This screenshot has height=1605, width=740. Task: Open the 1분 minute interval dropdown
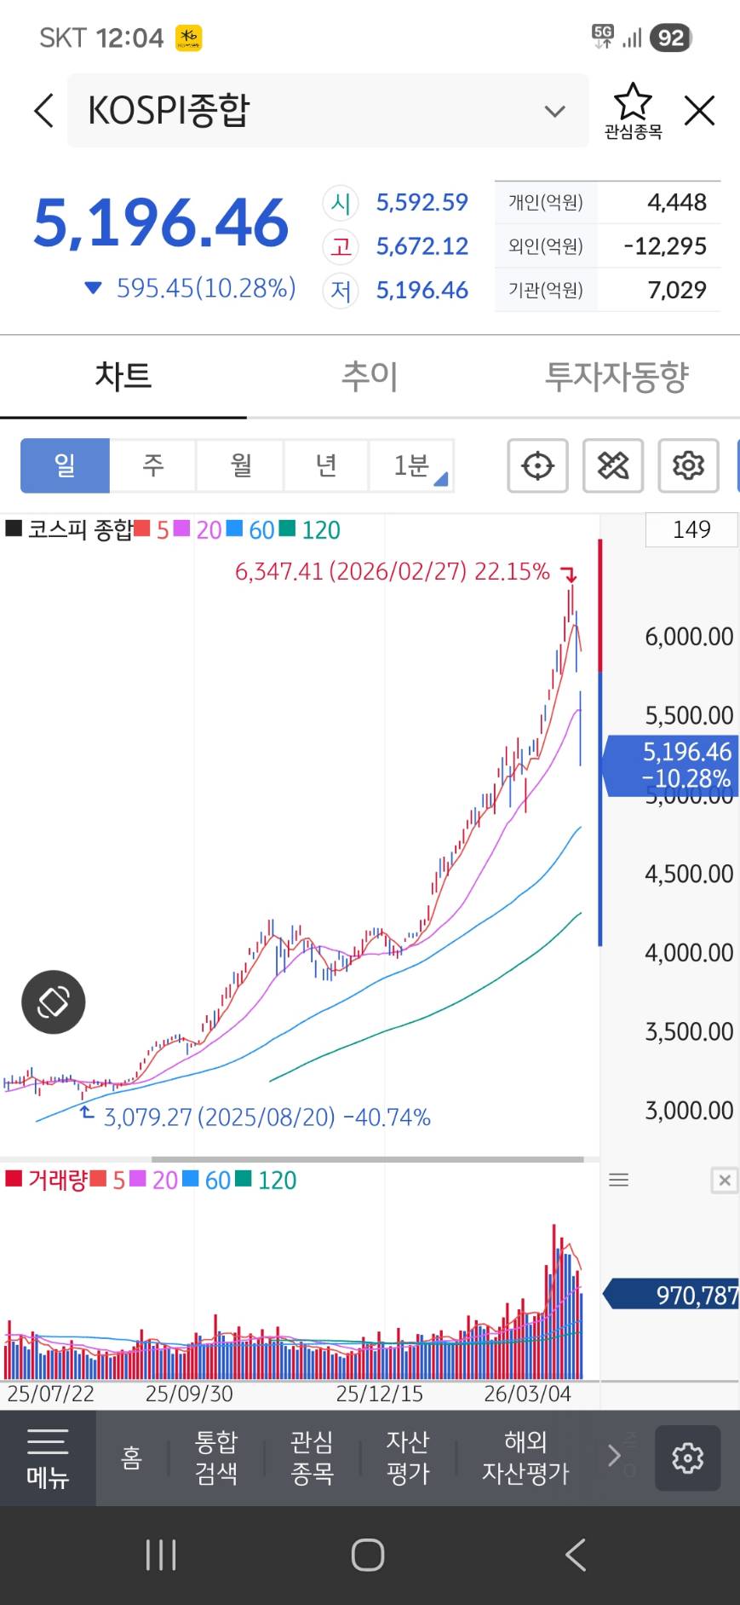(412, 465)
